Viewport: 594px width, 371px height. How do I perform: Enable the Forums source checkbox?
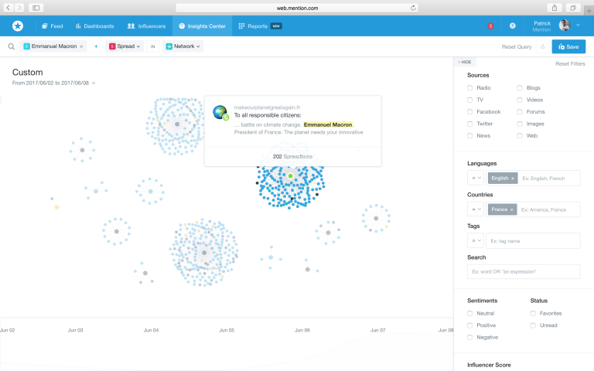[x=520, y=111]
